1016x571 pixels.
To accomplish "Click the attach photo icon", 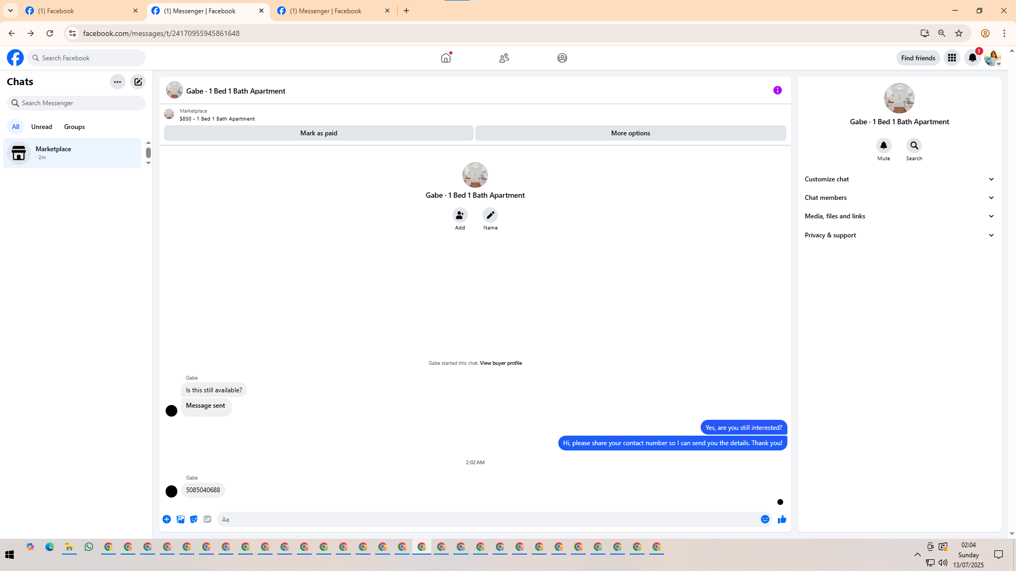I will (x=180, y=519).
